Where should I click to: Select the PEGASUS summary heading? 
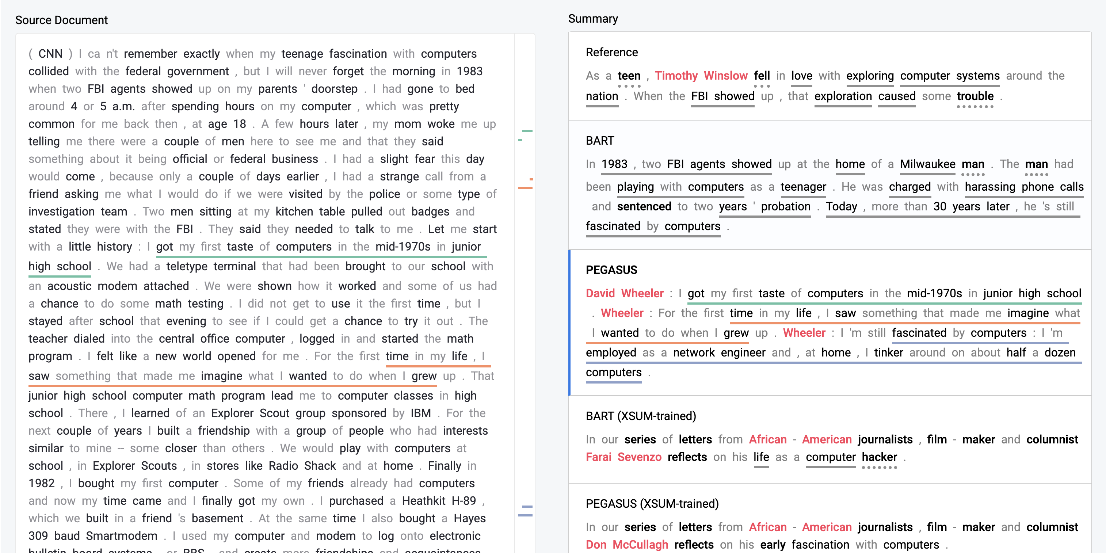(x=611, y=270)
